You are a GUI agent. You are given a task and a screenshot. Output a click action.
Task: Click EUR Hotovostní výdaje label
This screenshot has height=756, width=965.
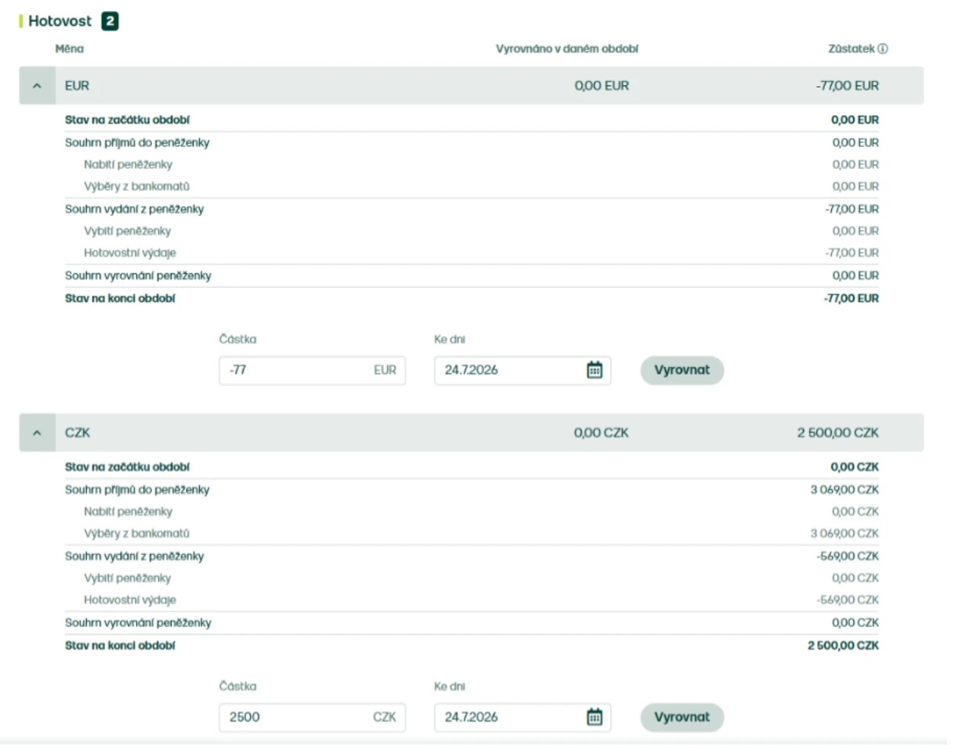[x=130, y=253]
